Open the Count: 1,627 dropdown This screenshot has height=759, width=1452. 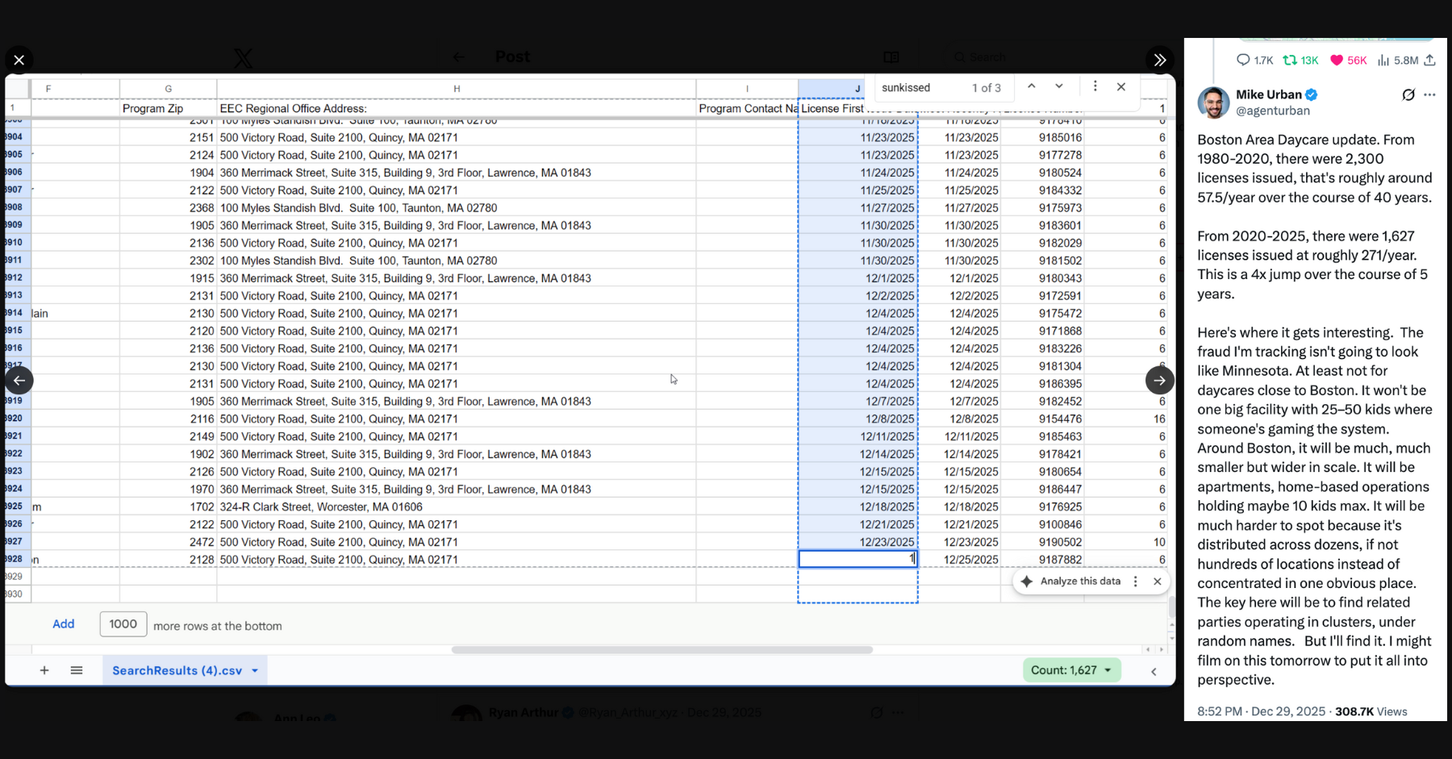pos(1071,670)
